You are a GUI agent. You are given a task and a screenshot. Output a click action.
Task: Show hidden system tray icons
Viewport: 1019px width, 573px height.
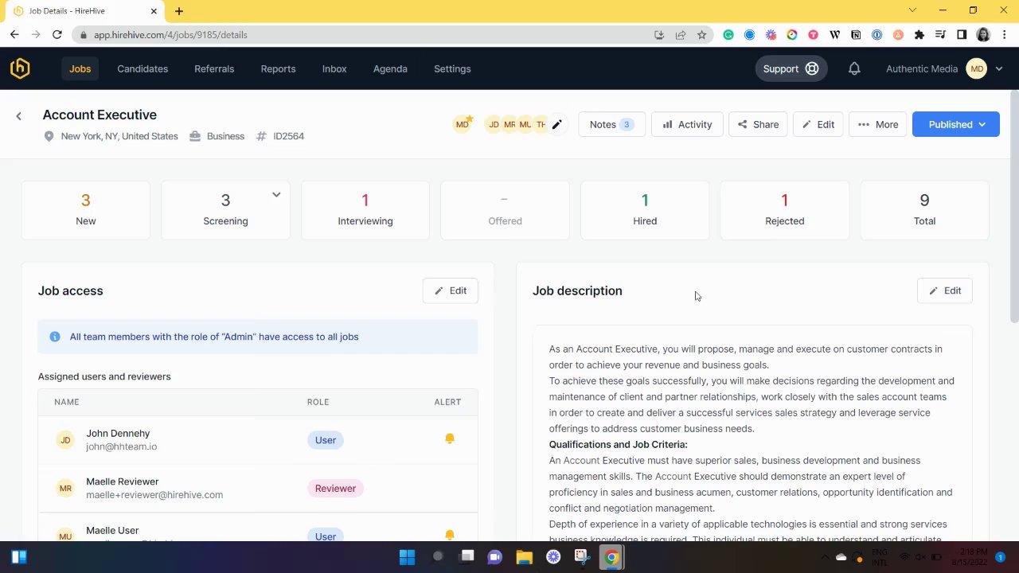pyautogui.click(x=825, y=557)
